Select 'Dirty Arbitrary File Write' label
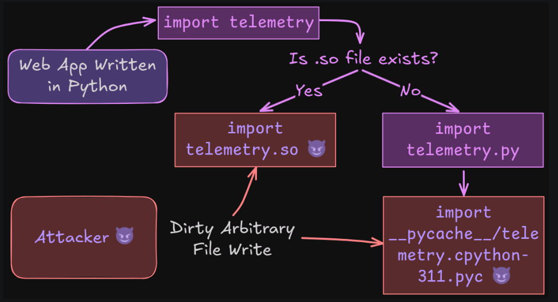Screen dimensions: 558x302 (232, 238)
